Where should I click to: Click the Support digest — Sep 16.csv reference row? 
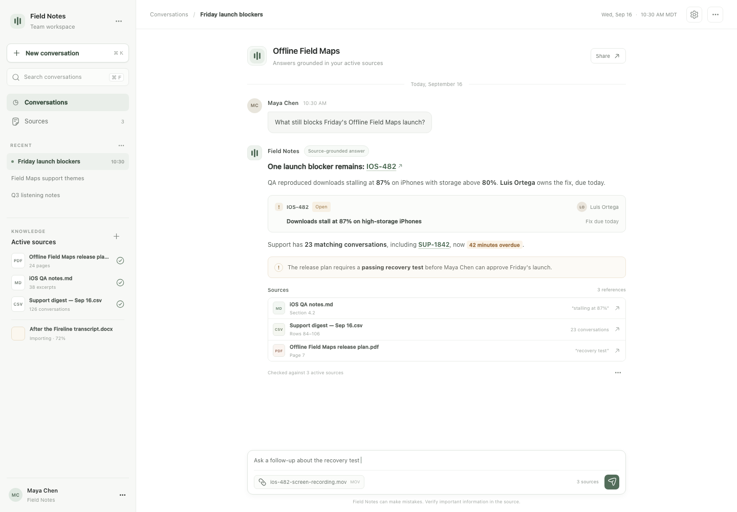(x=446, y=329)
